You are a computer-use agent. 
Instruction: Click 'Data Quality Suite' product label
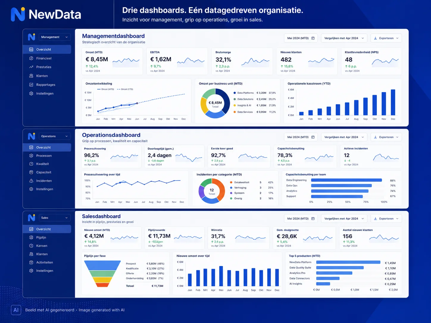point(300,268)
